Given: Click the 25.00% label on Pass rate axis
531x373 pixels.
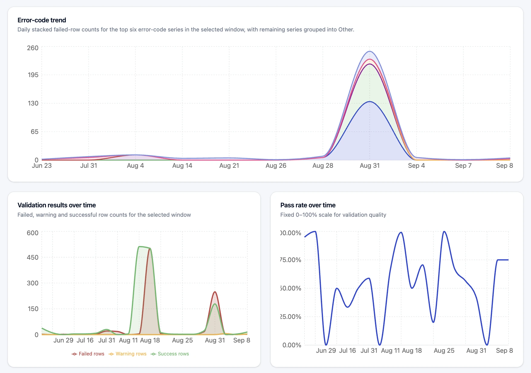Looking at the screenshot, I should click(x=291, y=316).
